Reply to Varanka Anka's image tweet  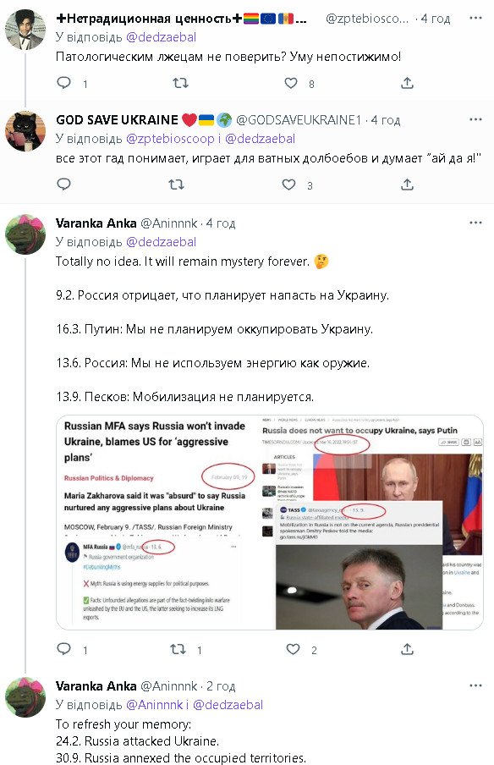point(64,649)
